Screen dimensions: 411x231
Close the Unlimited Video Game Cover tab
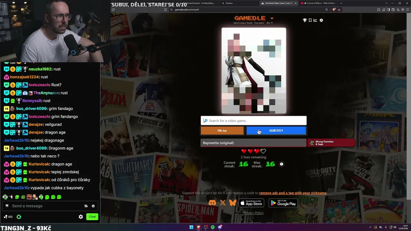[x=296, y=3]
